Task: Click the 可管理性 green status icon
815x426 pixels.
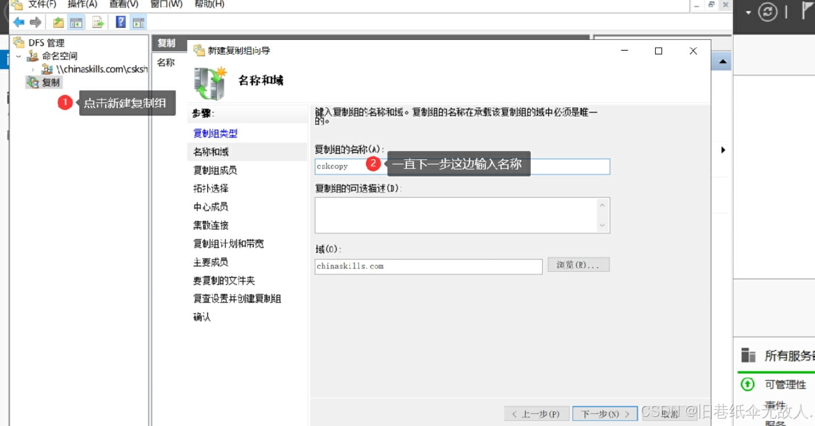Action: click(747, 384)
